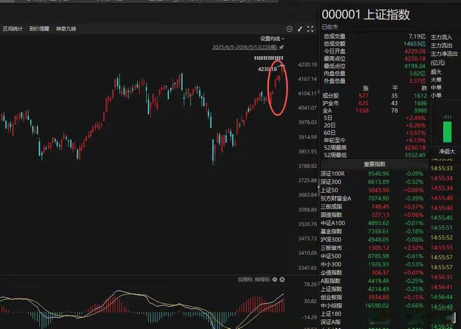Click the 5日 change +2.49%

coord(415,118)
